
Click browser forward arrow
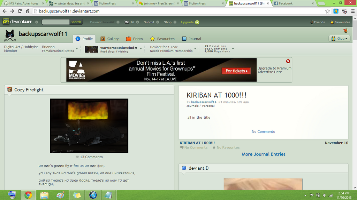click(x=12, y=11)
